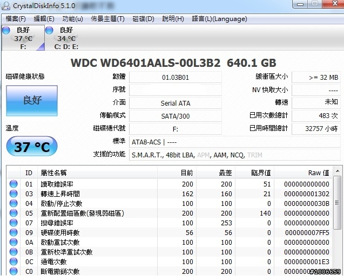The height and width of the screenshot is (276, 344).
Task: Open the 說明(H) menu
Action: pos(173,19)
